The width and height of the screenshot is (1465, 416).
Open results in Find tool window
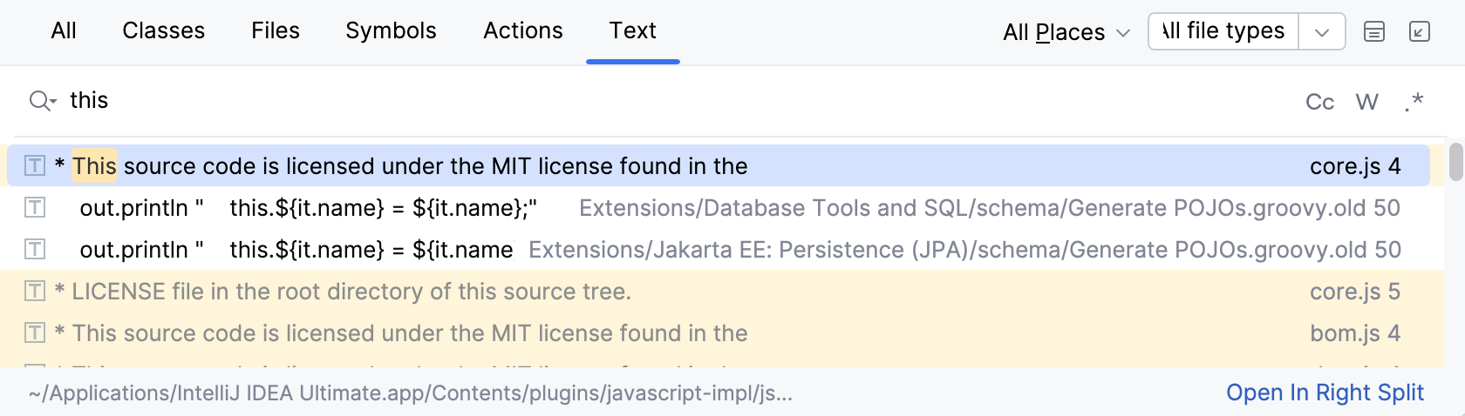(x=1420, y=32)
